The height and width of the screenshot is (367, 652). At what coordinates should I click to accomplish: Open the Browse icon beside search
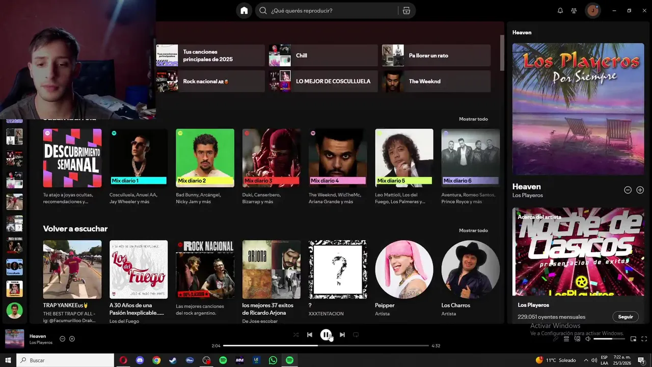pyautogui.click(x=406, y=11)
